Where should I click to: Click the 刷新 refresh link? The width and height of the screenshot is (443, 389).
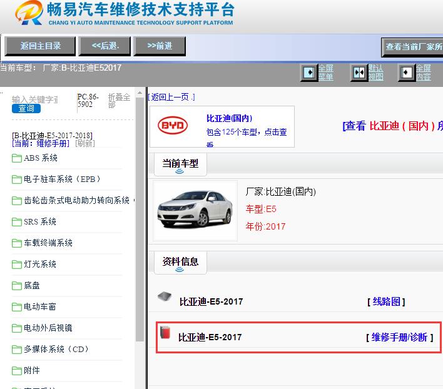85,143
